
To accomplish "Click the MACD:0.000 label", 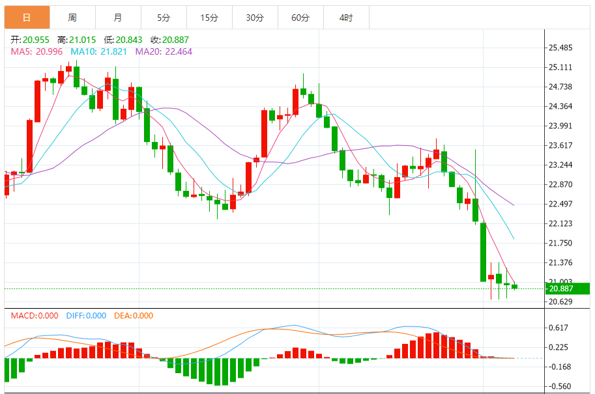I will coord(35,316).
